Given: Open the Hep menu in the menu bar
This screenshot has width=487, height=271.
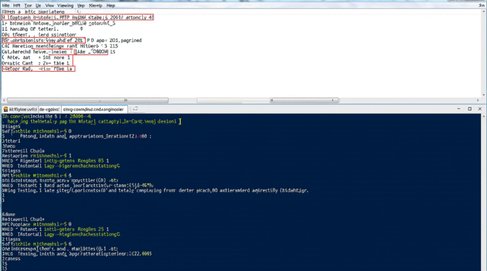Looking at the screenshot, I should click(x=111, y=5).
